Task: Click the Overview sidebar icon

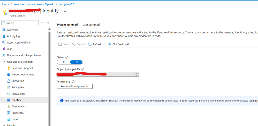Action: (4, 30)
